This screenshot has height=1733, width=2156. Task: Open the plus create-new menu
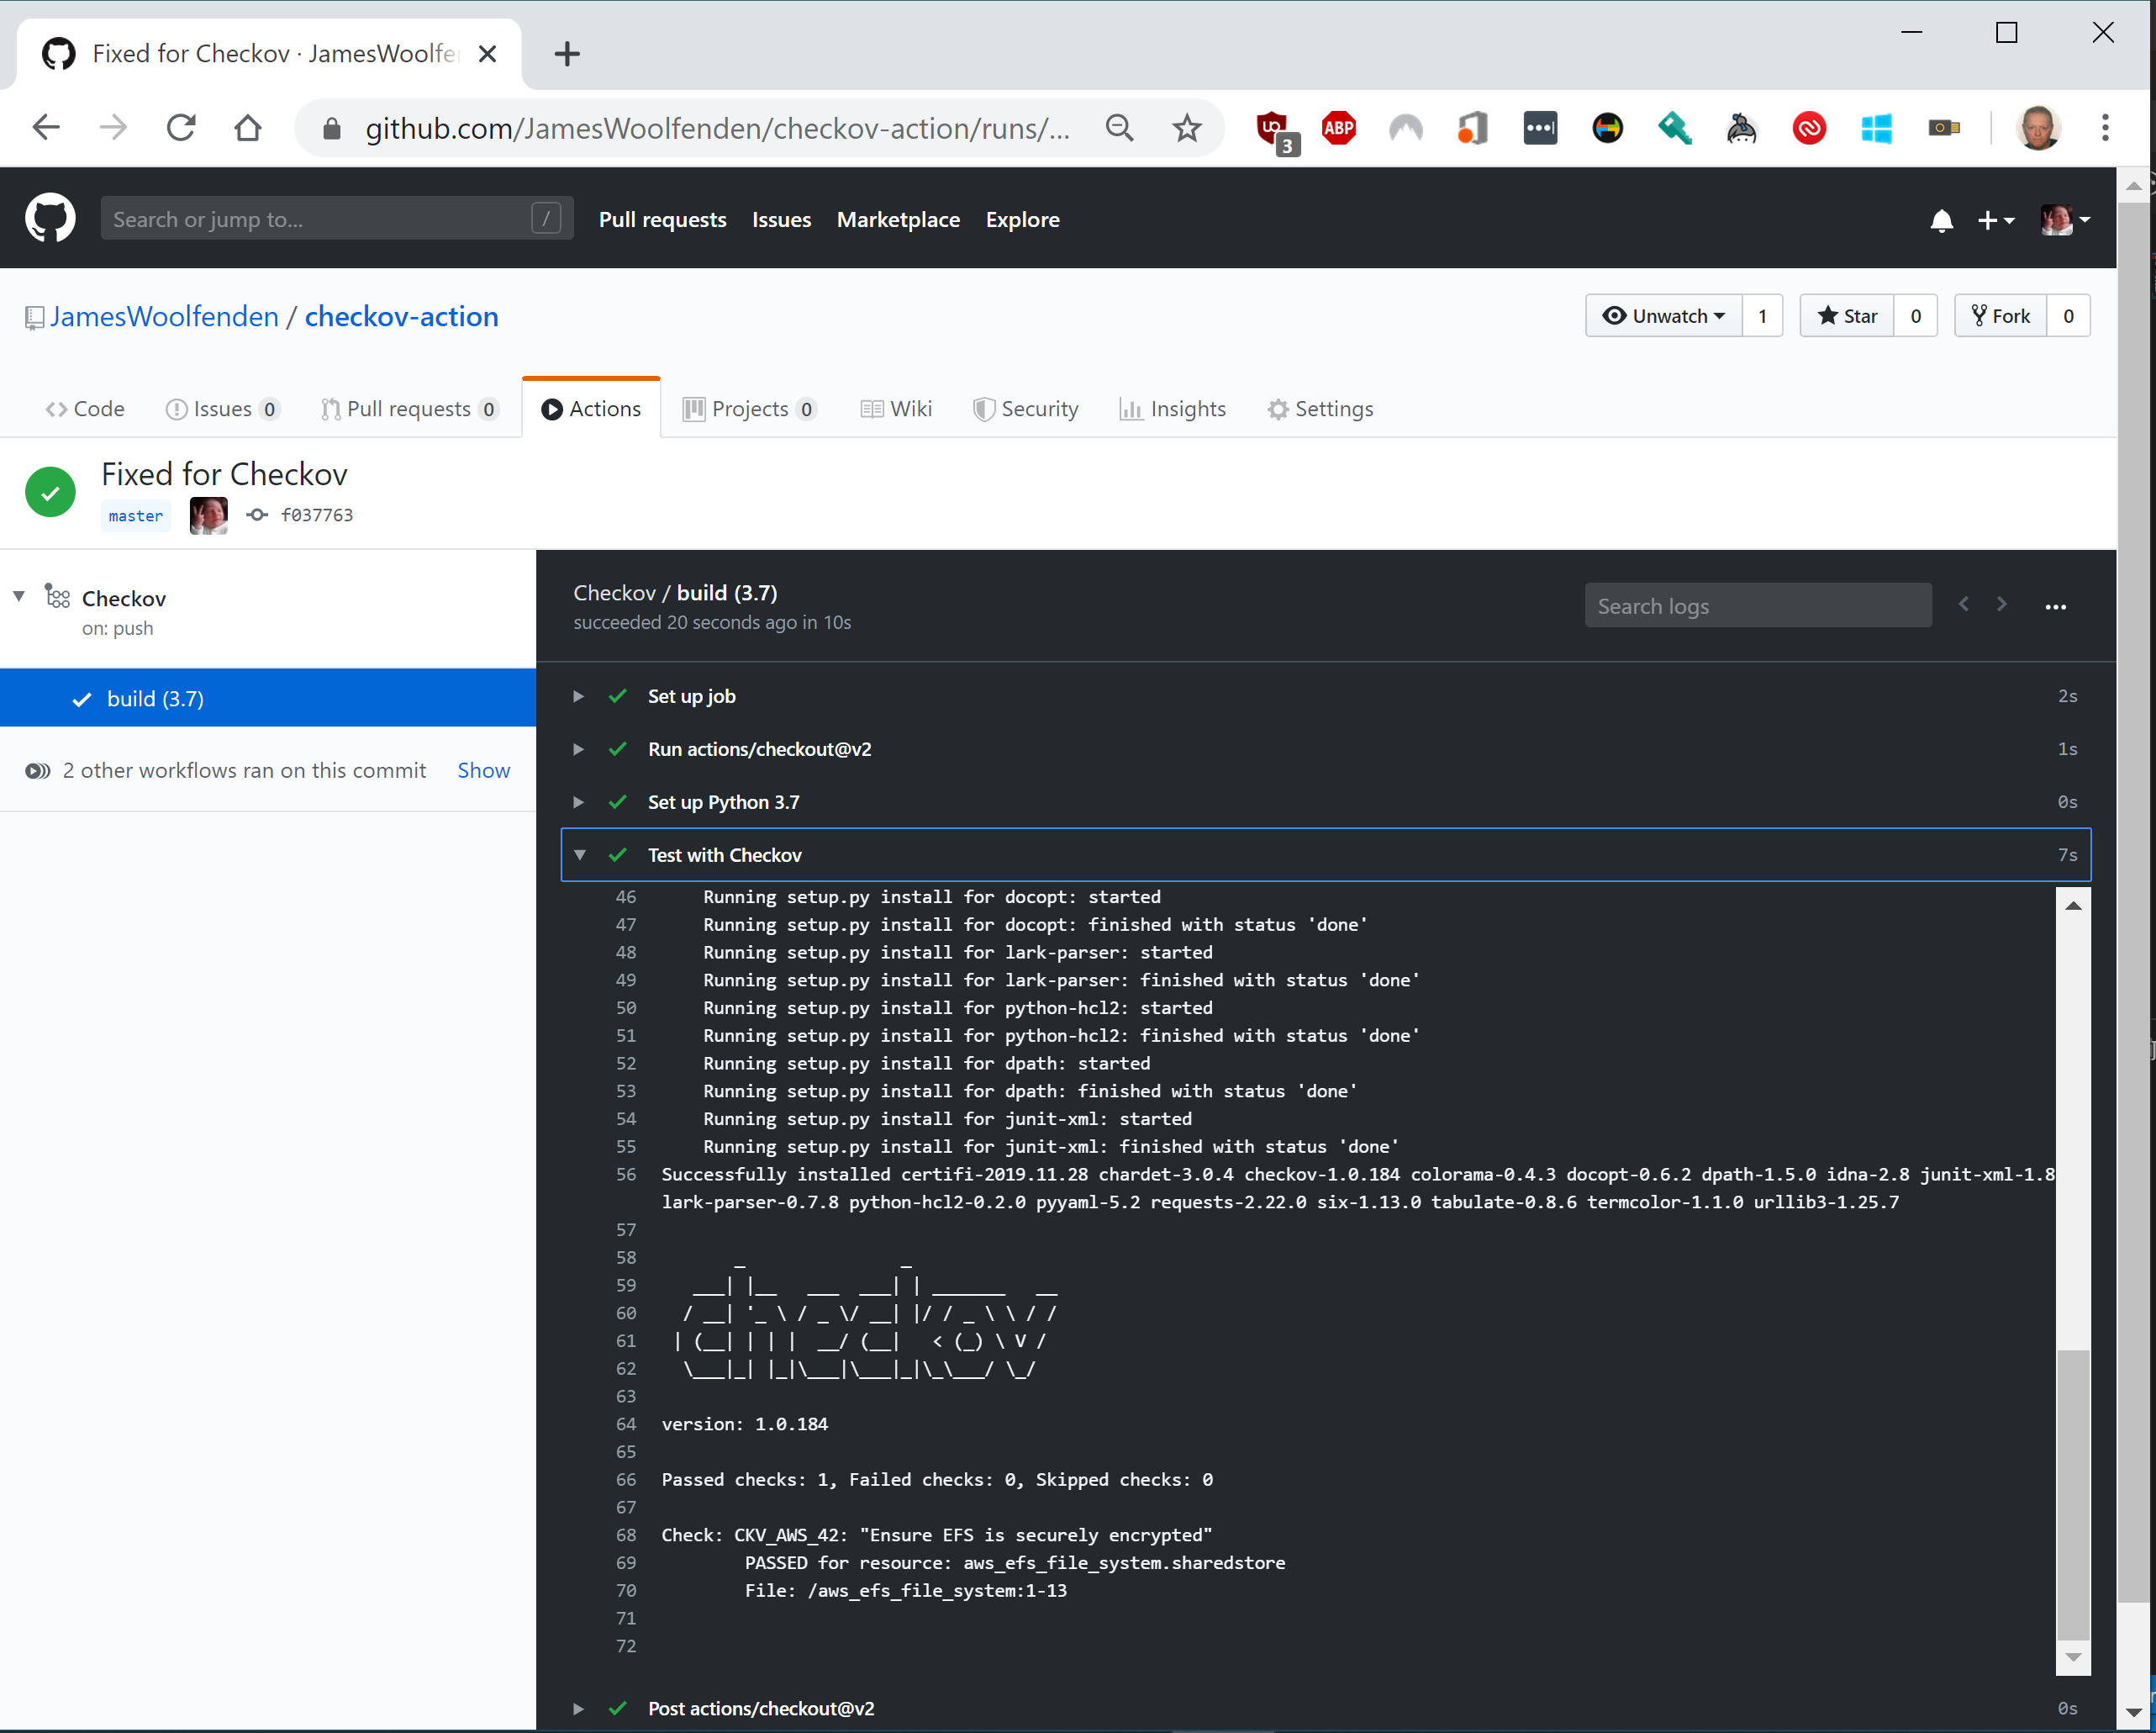[x=1995, y=220]
